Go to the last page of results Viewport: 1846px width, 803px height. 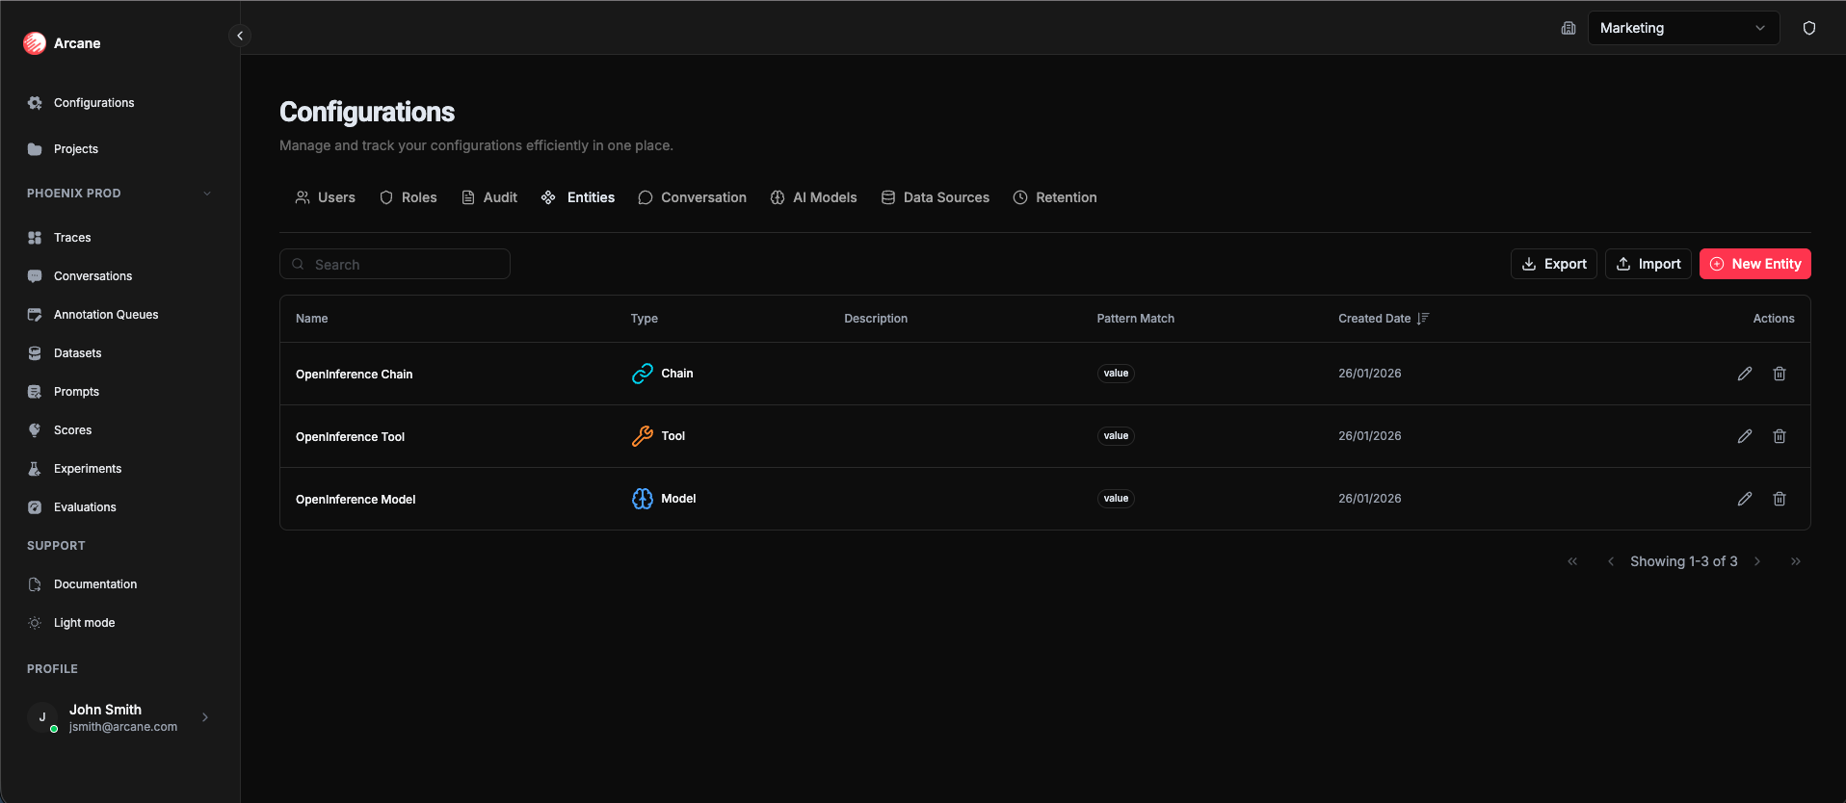click(1795, 561)
